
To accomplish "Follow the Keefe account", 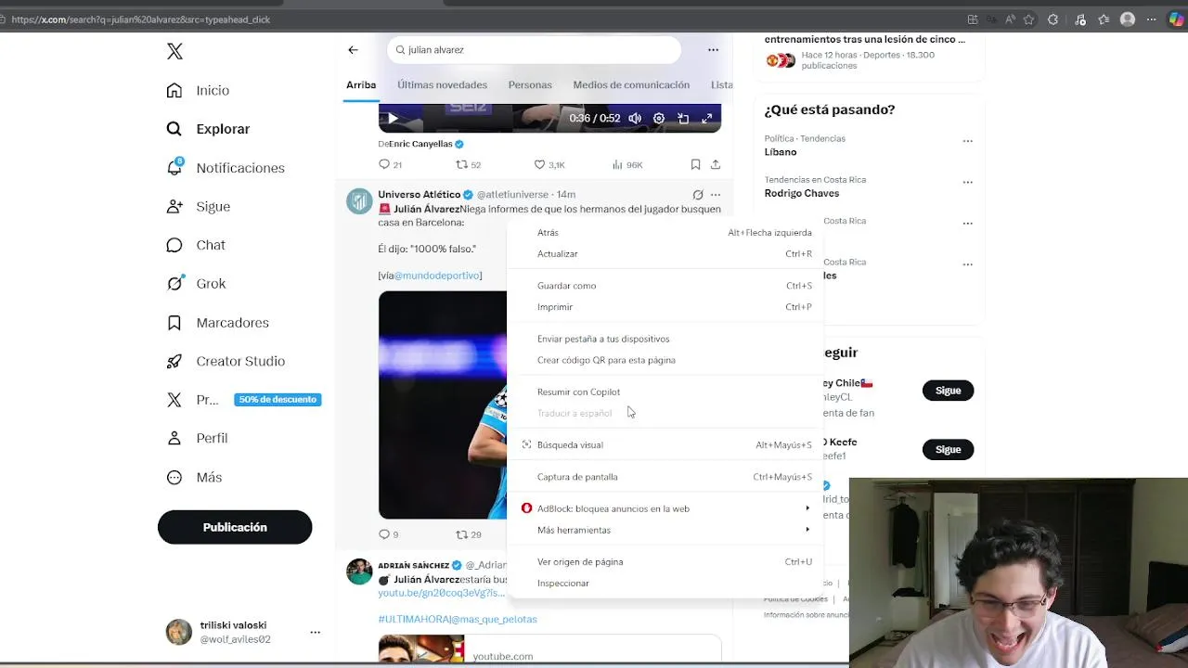I will click(x=948, y=449).
